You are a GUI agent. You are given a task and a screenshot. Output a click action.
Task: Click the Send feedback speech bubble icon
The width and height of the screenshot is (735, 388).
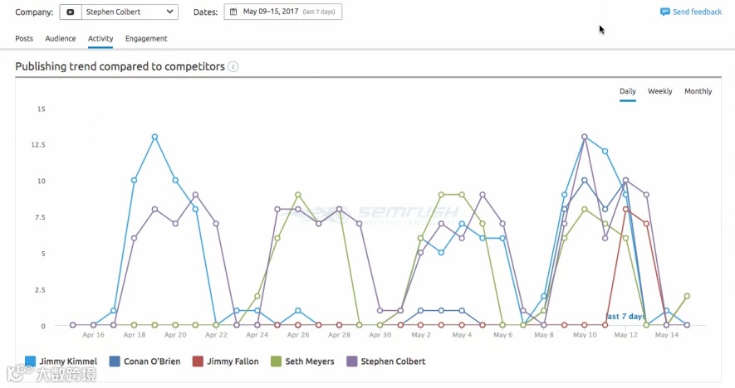(x=664, y=12)
